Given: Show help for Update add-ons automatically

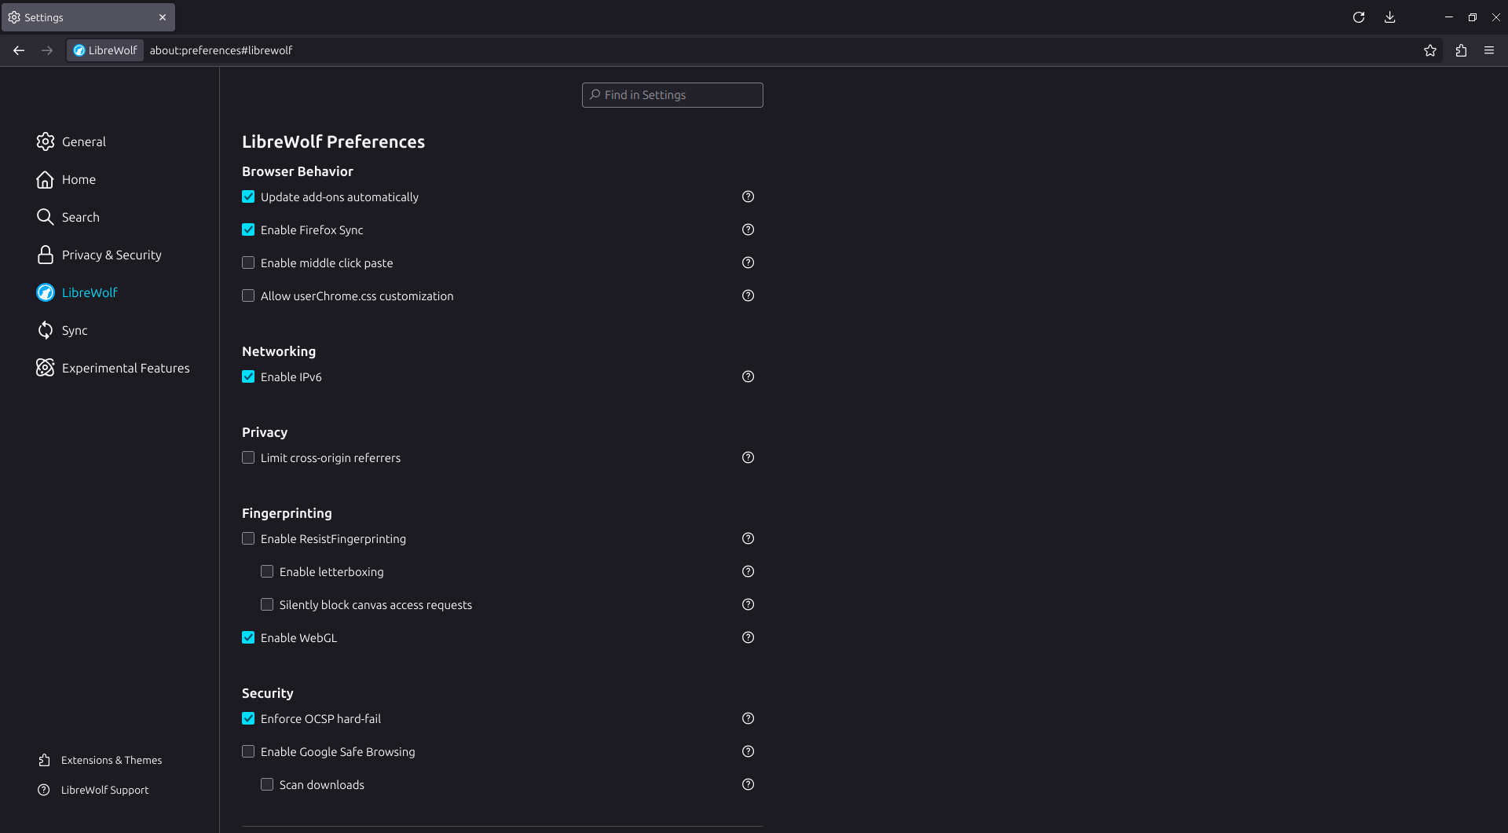Looking at the screenshot, I should point(749,196).
